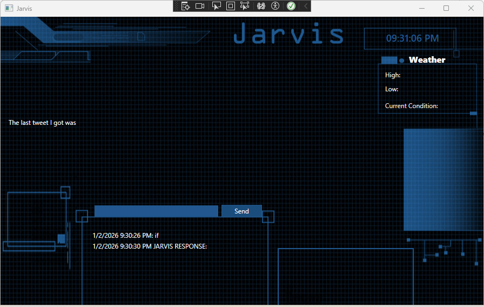Toggle Display Layout Adorners square icon
The height and width of the screenshot is (307, 484).
pyautogui.click(x=231, y=6)
